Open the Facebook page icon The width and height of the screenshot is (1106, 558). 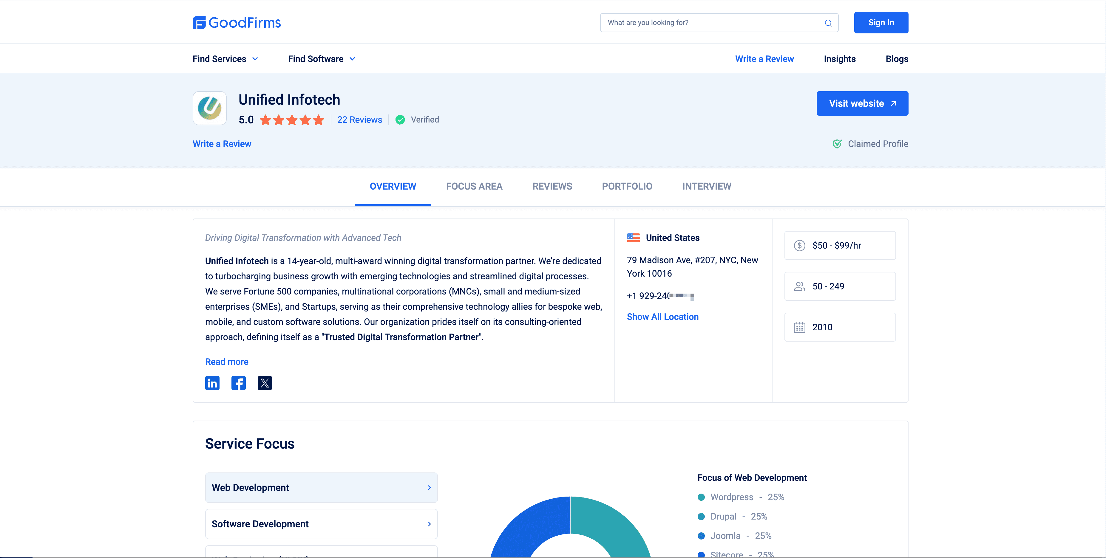click(x=238, y=383)
